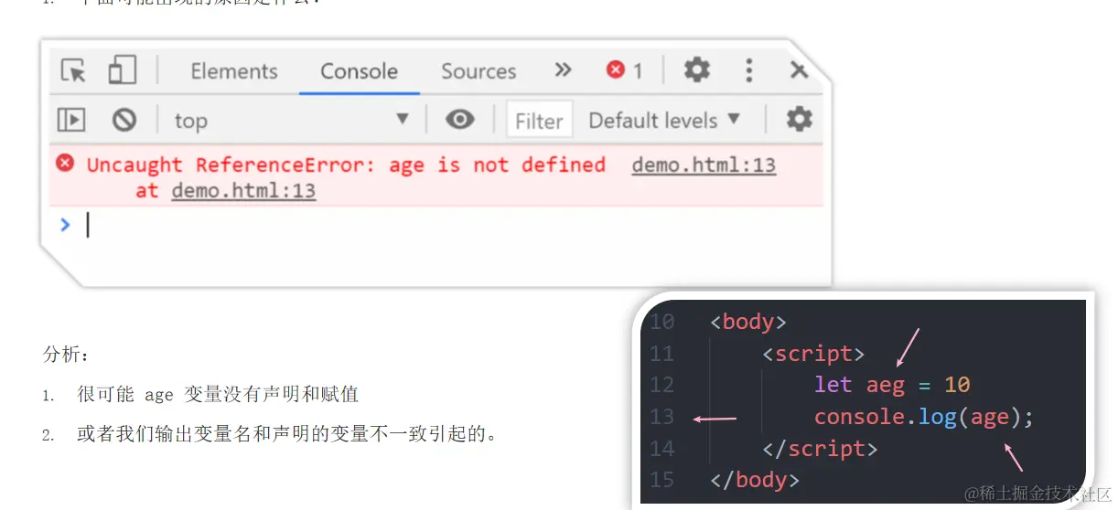This screenshot has width=1118, height=510.
Task: Click the console Filter input field
Action: pyautogui.click(x=539, y=120)
